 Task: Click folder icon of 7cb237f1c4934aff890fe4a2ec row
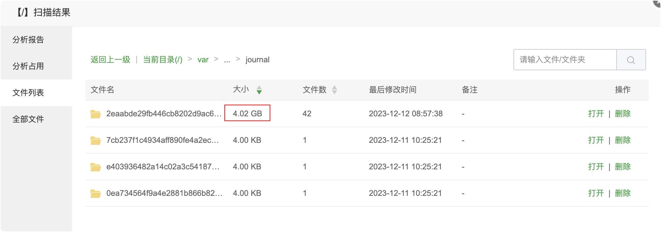[x=96, y=141]
